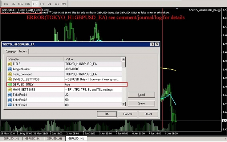The width and height of the screenshot is (227, 142).
Task: Switch chart to MN timeframe
Action: 64,4
